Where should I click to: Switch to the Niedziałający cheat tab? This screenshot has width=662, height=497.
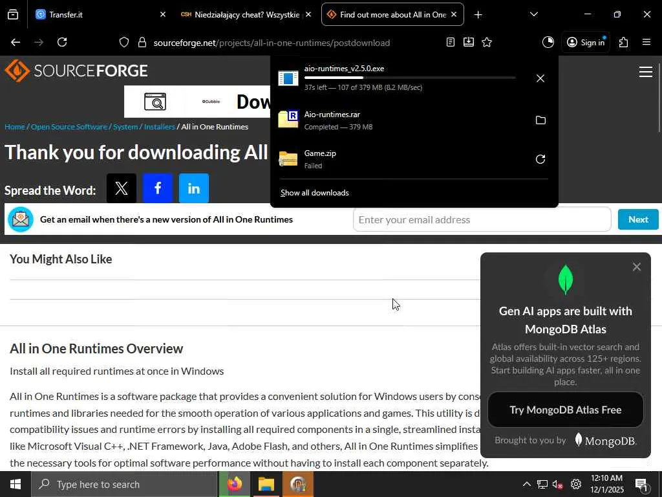pyautogui.click(x=246, y=14)
